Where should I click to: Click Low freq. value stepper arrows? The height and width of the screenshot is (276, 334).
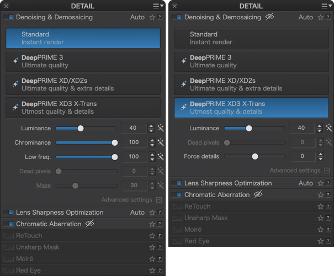click(x=152, y=157)
